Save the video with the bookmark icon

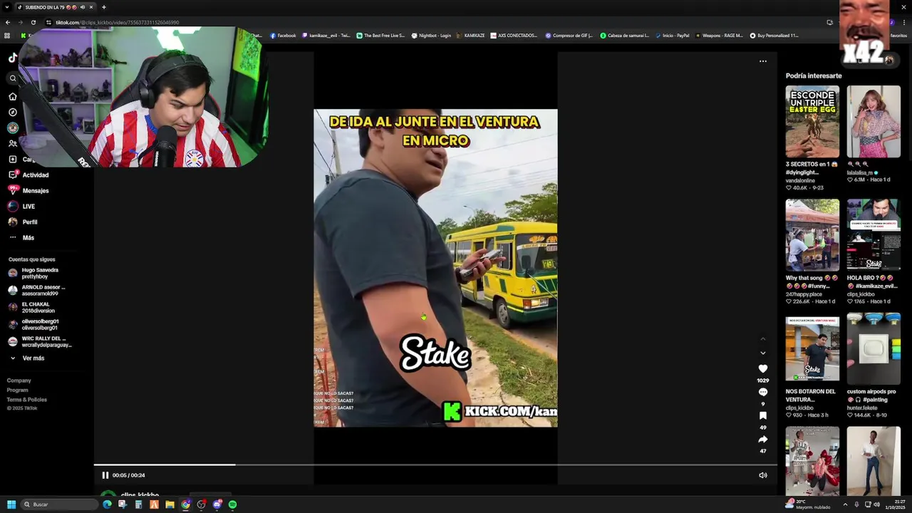[763, 415]
